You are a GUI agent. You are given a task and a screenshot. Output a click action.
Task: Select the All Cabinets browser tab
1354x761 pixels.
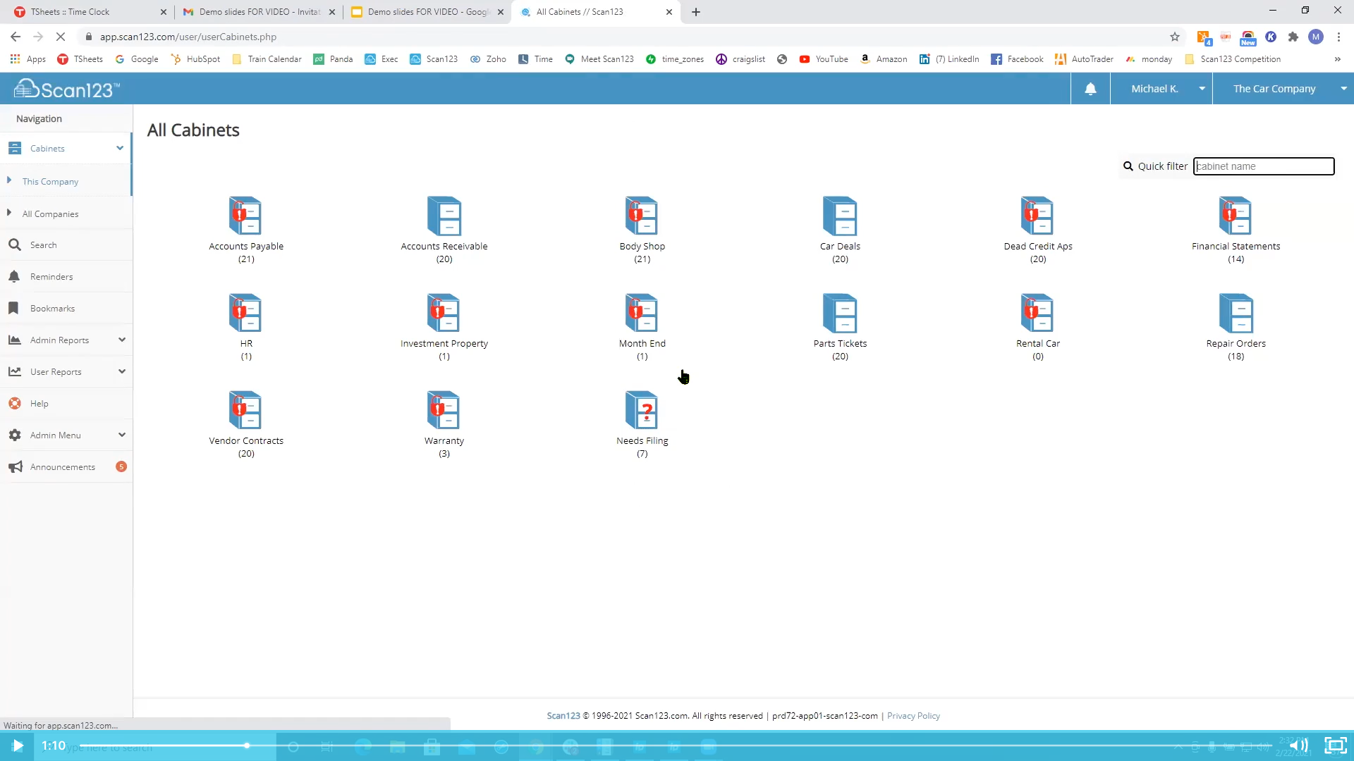coord(585,12)
